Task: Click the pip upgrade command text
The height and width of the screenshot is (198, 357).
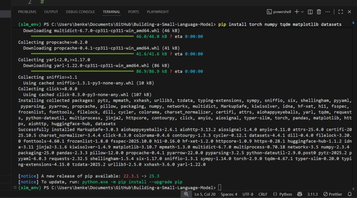Action: [132, 182]
